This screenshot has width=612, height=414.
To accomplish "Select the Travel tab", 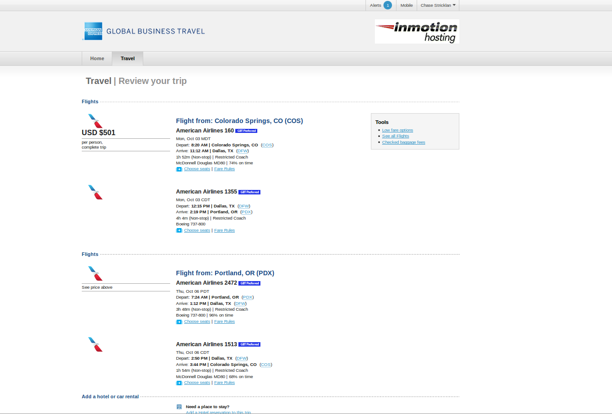I will (x=128, y=58).
